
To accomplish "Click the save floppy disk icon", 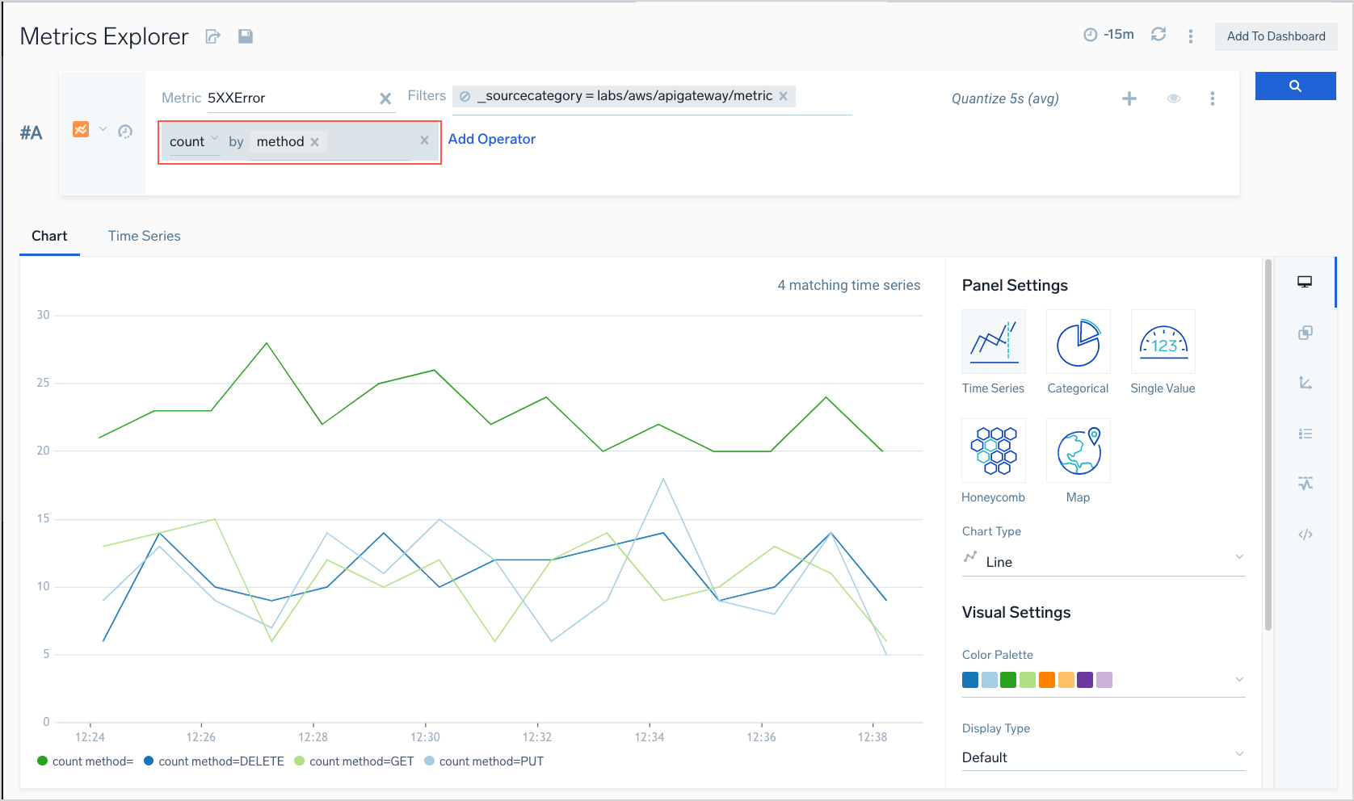I will pyautogui.click(x=246, y=36).
